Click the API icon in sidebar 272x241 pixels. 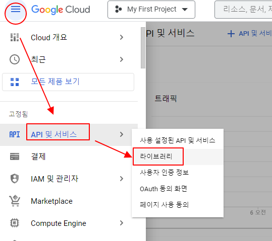(x=15, y=134)
